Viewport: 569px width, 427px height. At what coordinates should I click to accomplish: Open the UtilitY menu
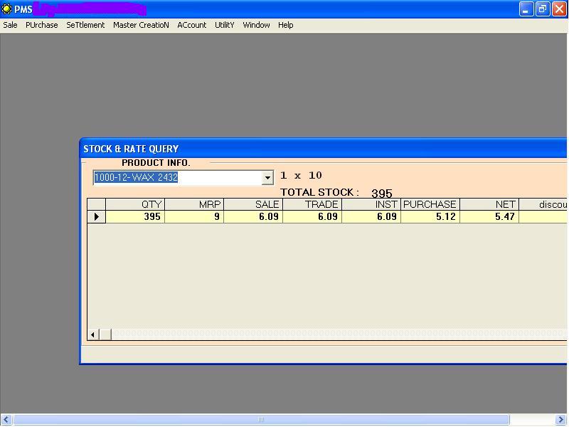point(225,25)
